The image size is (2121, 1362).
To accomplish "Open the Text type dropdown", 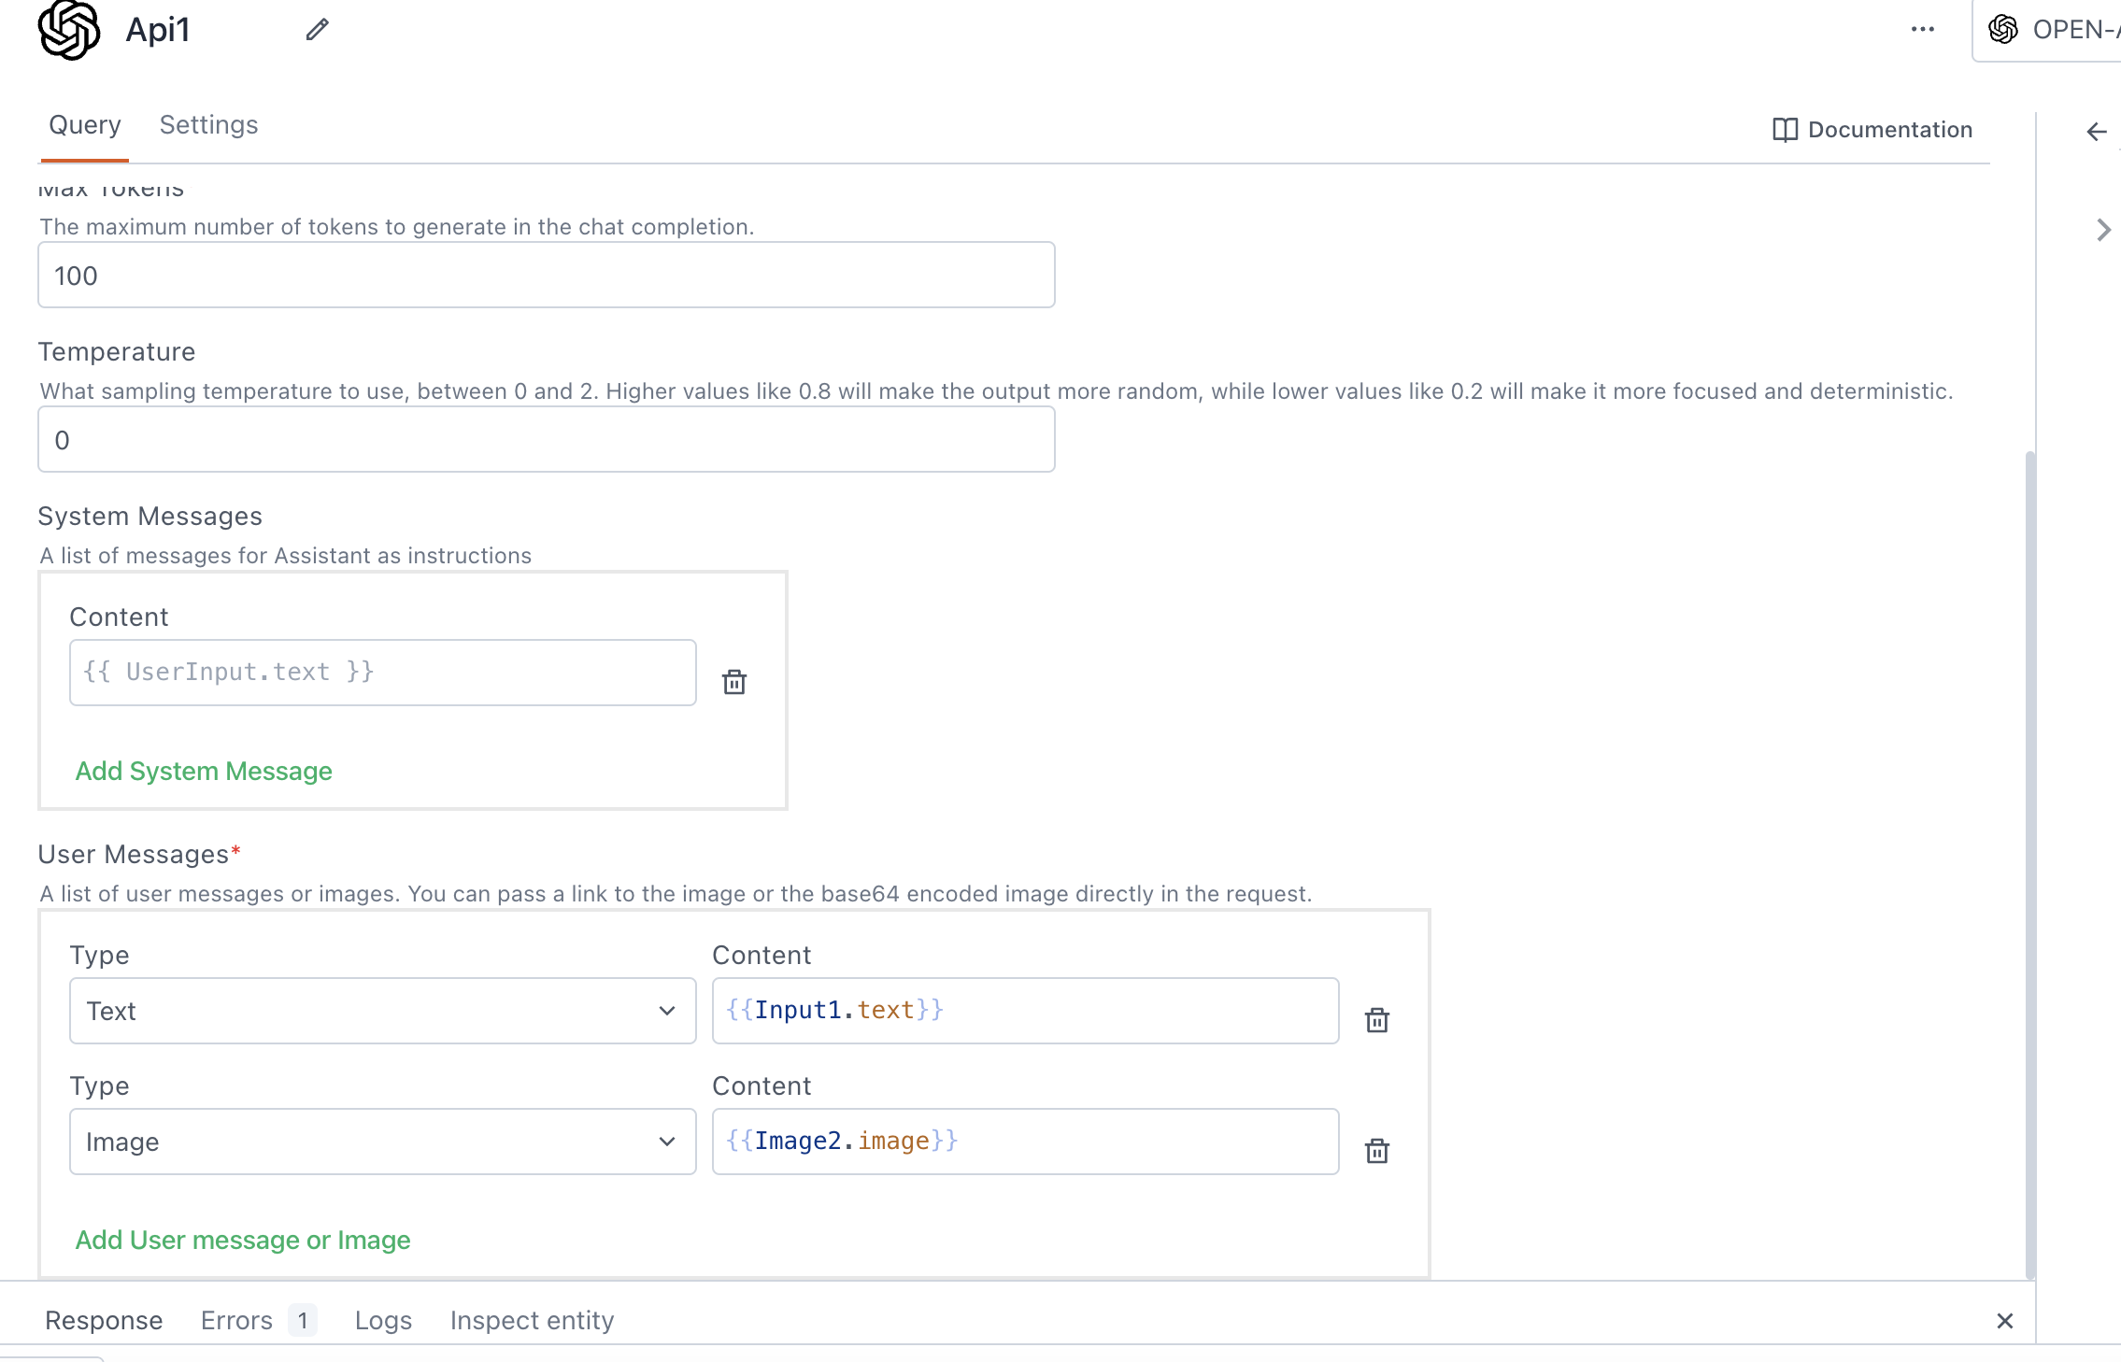I will point(382,1011).
